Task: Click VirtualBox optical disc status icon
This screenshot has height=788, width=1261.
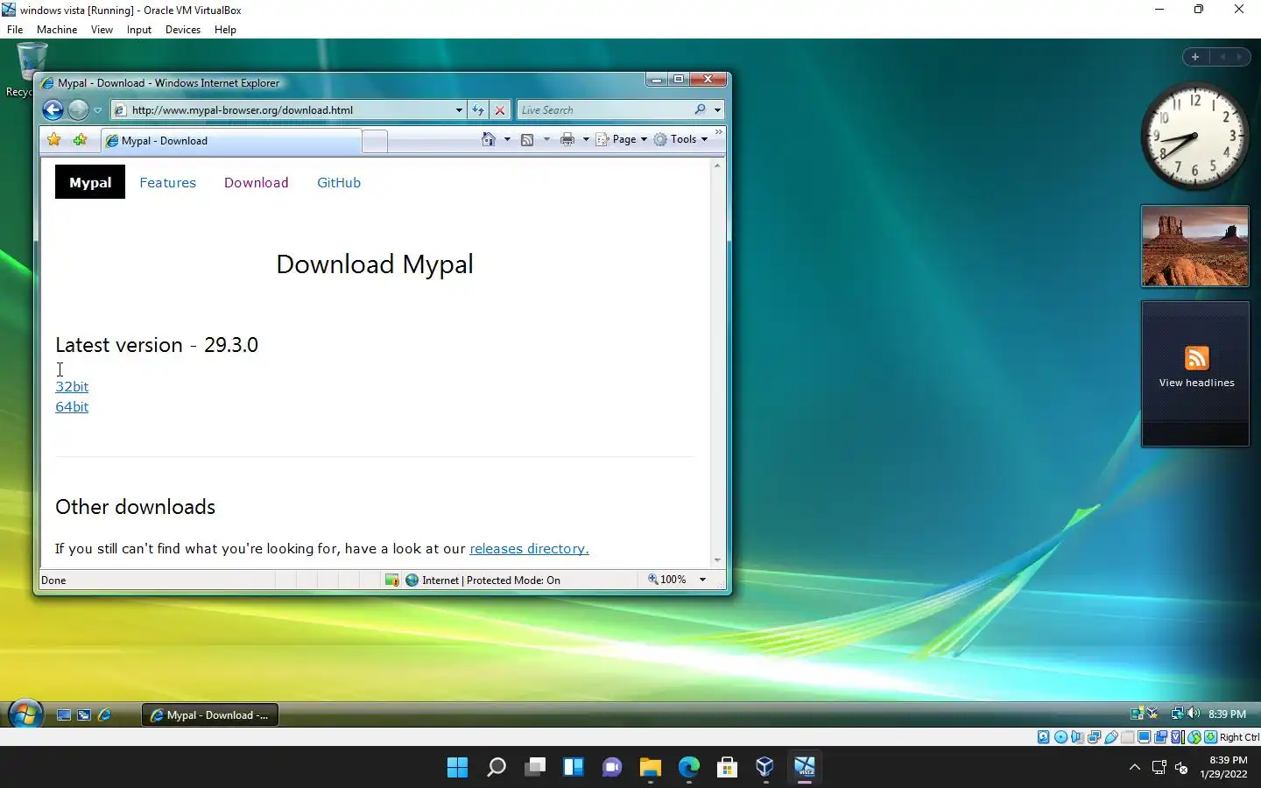Action: click(x=1060, y=737)
